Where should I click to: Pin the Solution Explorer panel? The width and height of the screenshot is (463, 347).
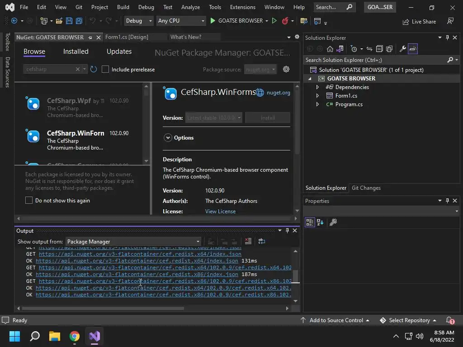click(447, 38)
